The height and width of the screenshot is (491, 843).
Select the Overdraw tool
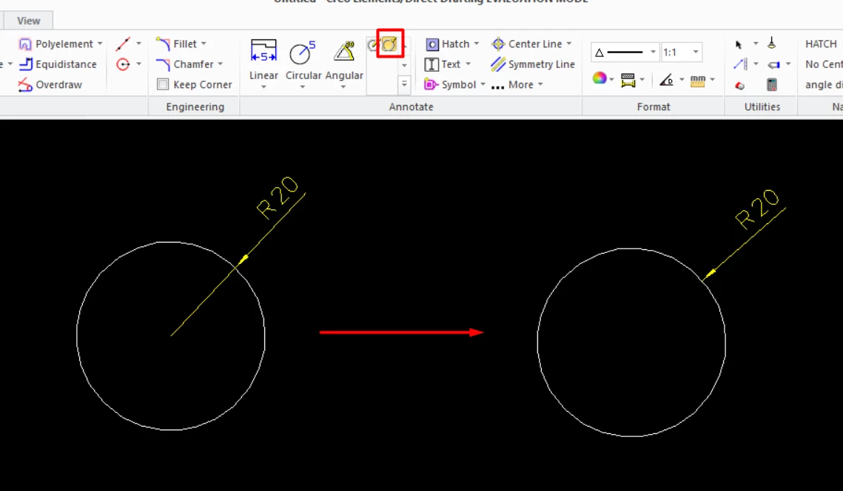pos(50,85)
